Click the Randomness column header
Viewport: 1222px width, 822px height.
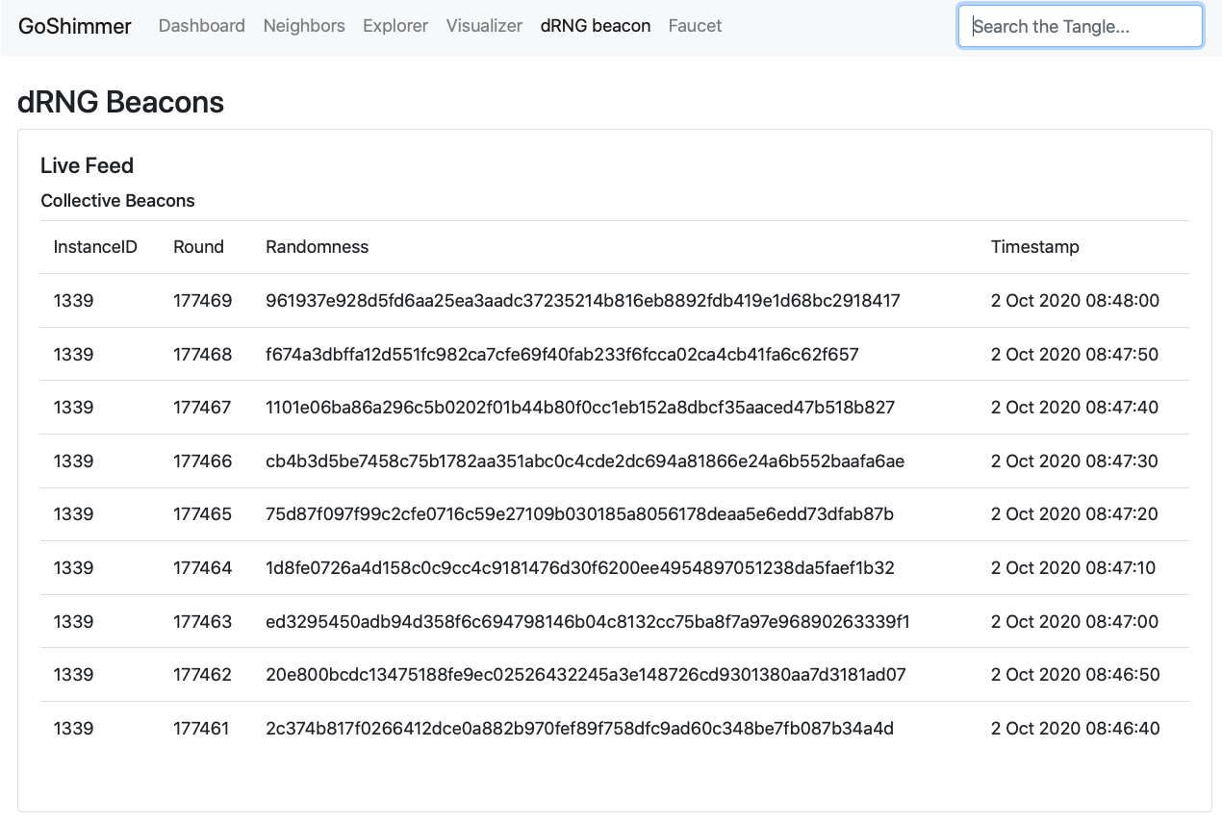pyautogui.click(x=318, y=247)
